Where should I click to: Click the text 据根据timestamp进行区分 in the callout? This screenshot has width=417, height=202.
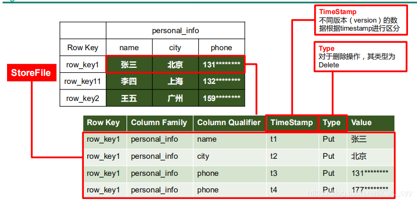pyautogui.click(x=359, y=29)
